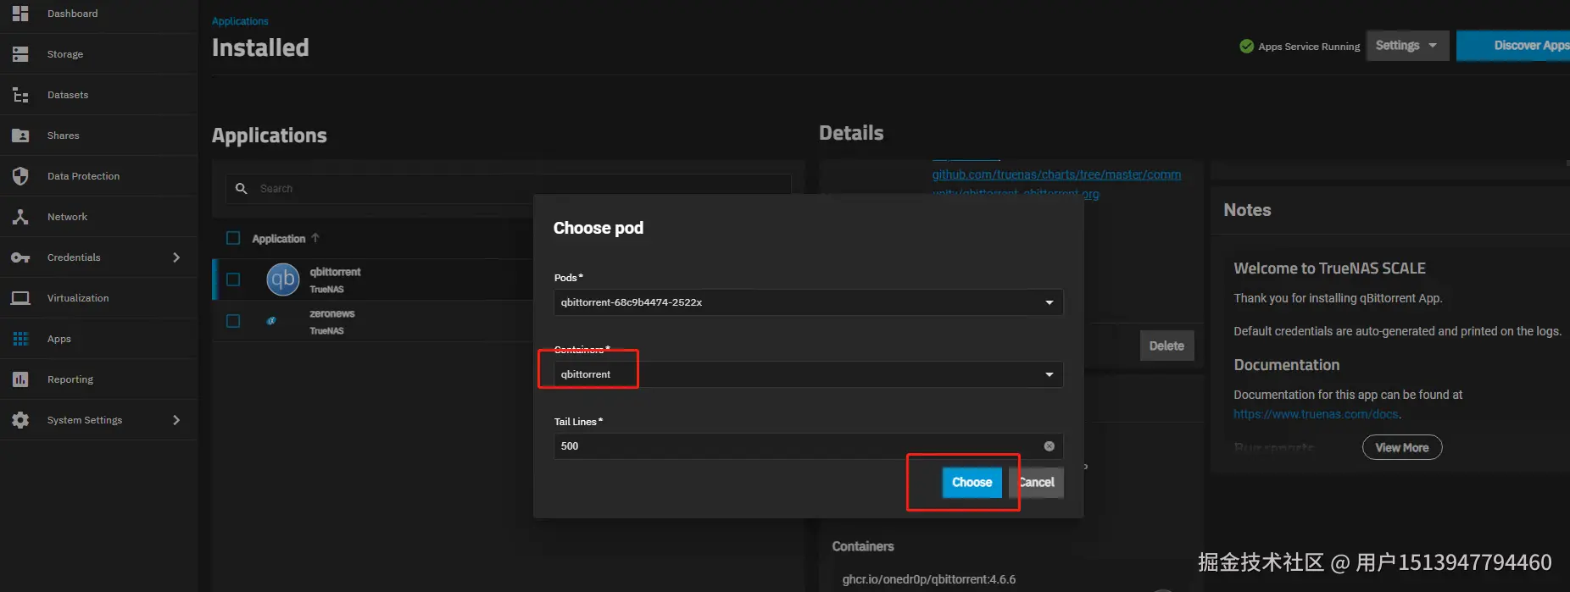Click the Network nodes icon
This screenshot has height=592, width=1570.
(x=20, y=217)
